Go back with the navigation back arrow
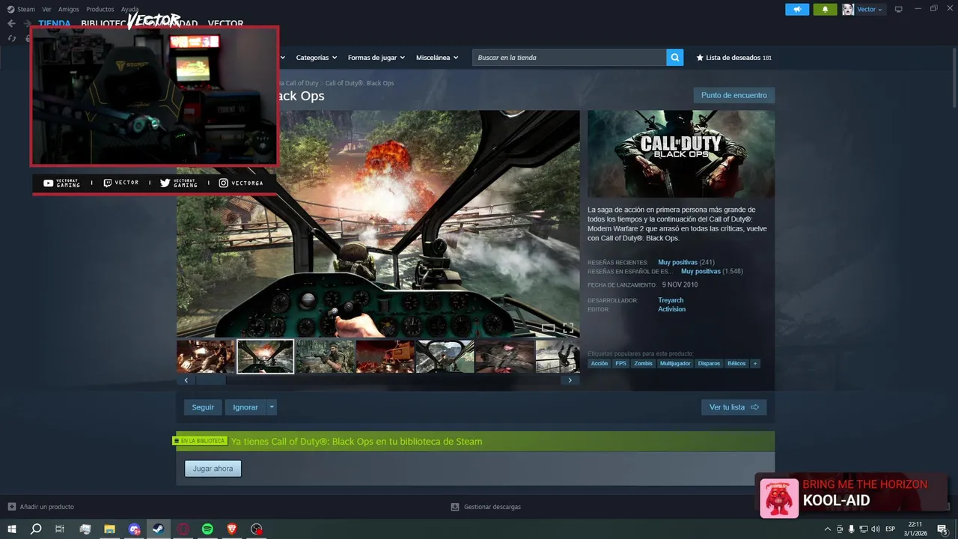Viewport: 958px width, 539px height. 11,23
